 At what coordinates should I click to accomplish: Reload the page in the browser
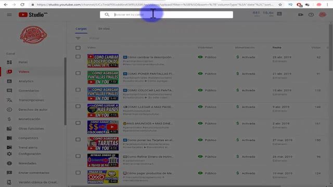point(22,5)
